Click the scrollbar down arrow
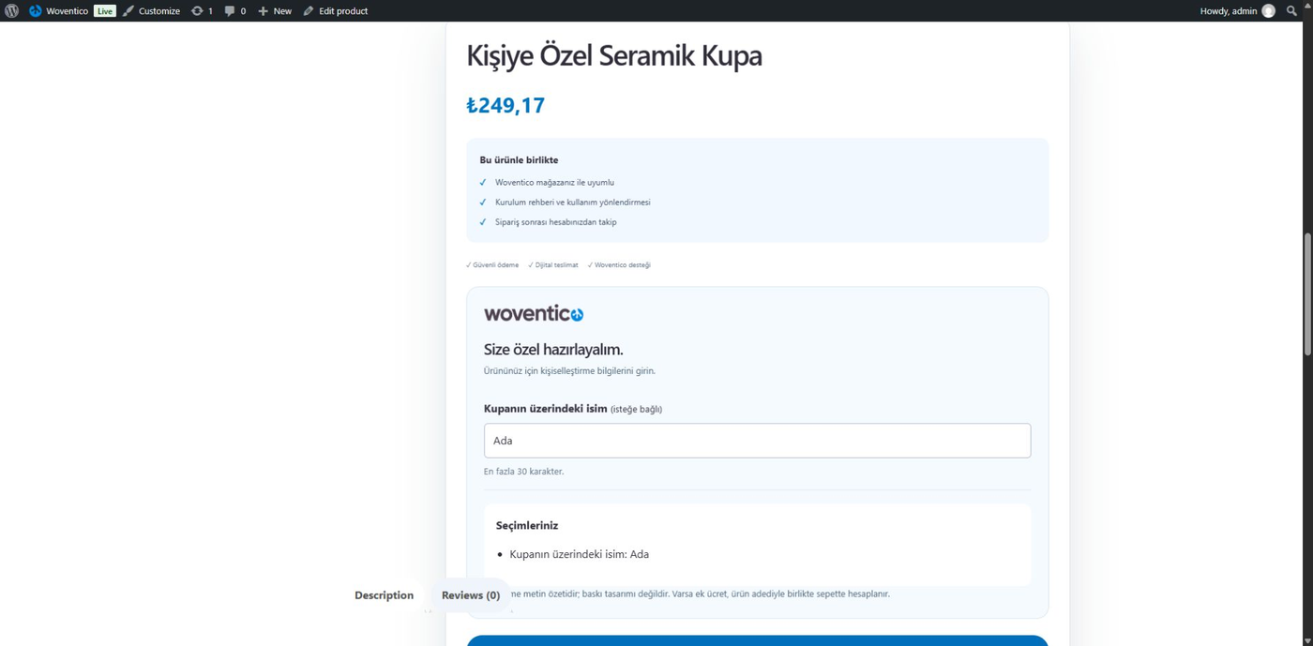 [x=1307, y=640]
